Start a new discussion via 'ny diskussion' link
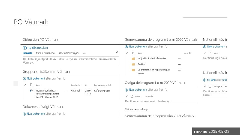240x135 pixels. (38, 48)
